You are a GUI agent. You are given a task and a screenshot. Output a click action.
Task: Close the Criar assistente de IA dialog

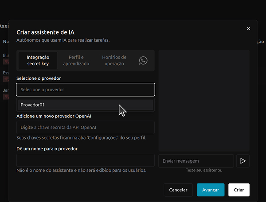(248, 28)
